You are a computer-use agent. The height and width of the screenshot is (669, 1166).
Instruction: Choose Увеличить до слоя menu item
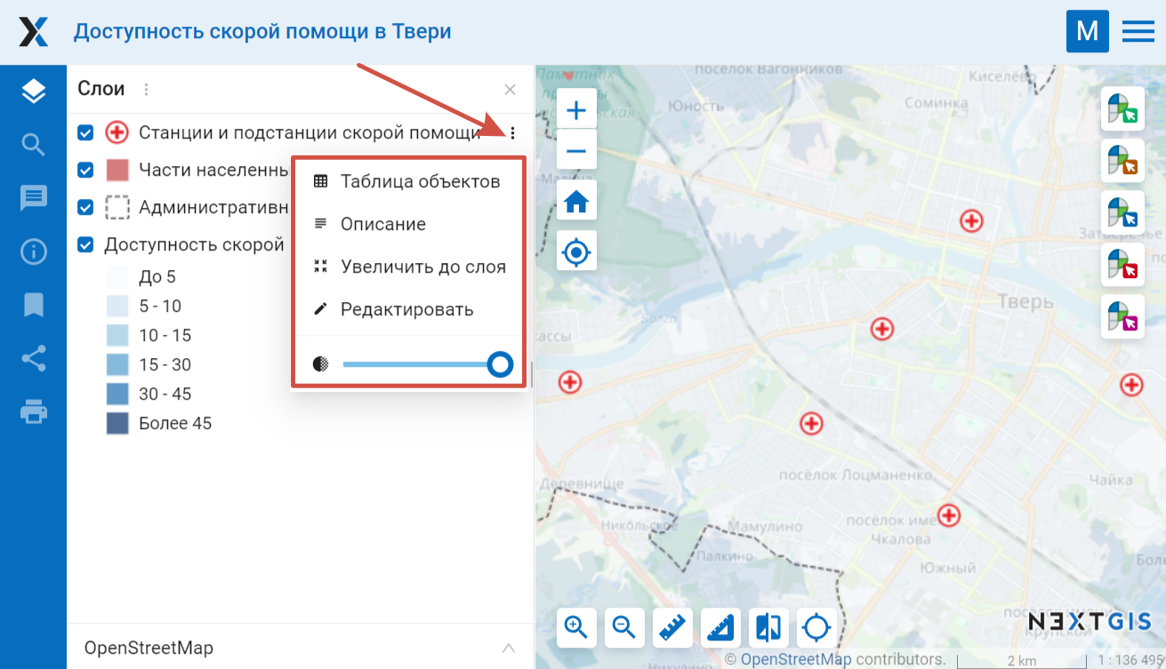pos(409,267)
